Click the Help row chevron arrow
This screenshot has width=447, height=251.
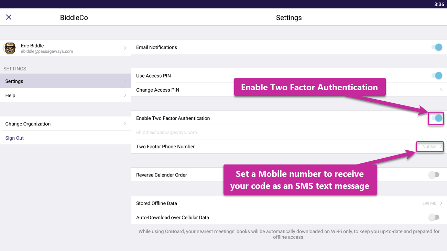click(125, 95)
